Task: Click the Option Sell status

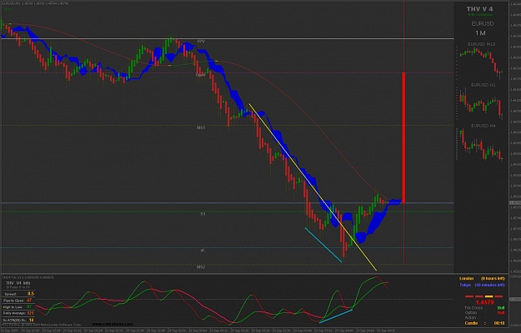Action: [x=501, y=313]
